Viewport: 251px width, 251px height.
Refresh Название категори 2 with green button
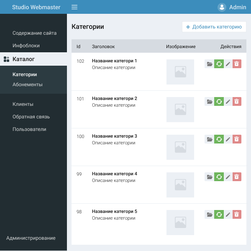click(x=219, y=102)
